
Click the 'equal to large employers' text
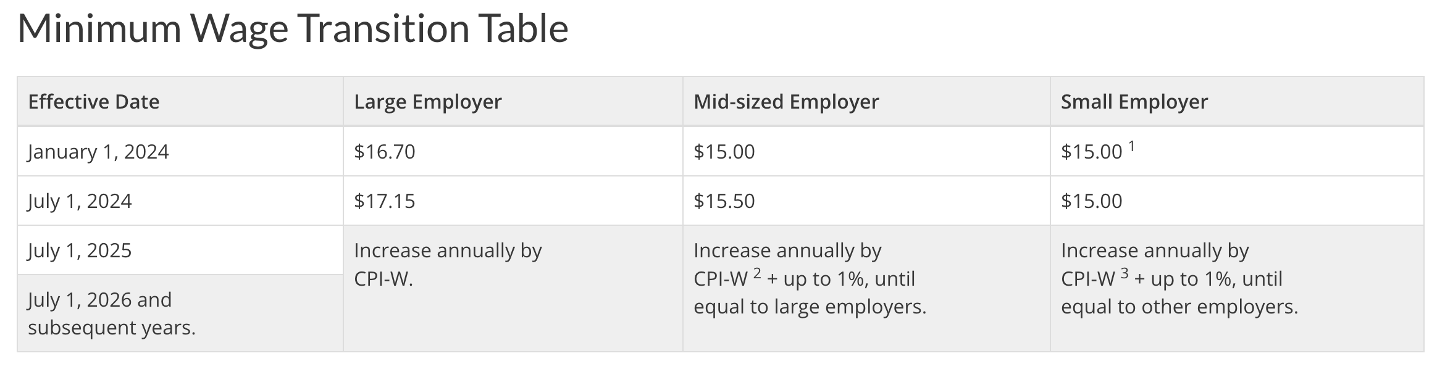pos(810,307)
